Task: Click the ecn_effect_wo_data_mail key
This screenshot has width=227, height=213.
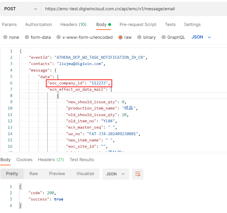Action: 76,90
